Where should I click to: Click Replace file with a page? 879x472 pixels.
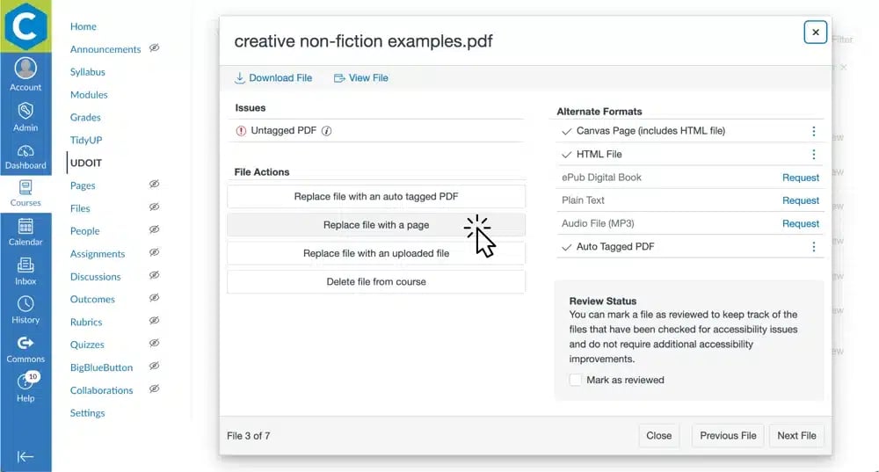tap(376, 225)
